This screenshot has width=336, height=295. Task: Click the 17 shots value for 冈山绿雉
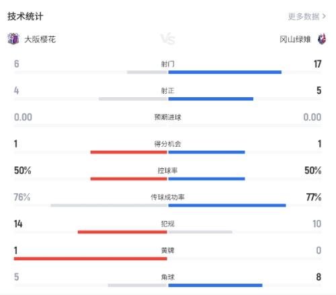pyautogui.click(x=317, y=64)
